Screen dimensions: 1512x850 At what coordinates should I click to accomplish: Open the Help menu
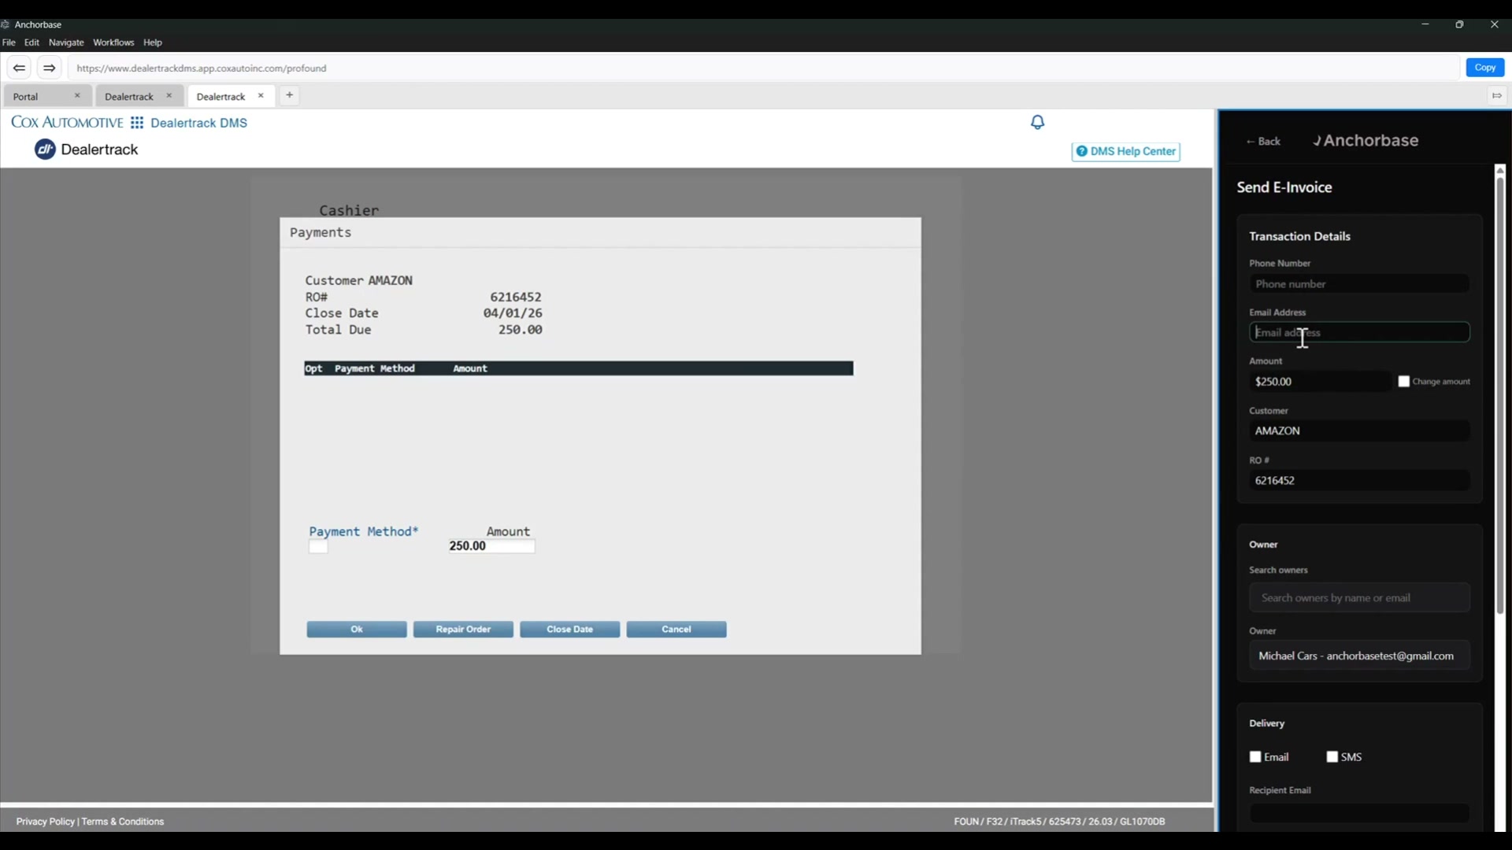pos(153,42)
